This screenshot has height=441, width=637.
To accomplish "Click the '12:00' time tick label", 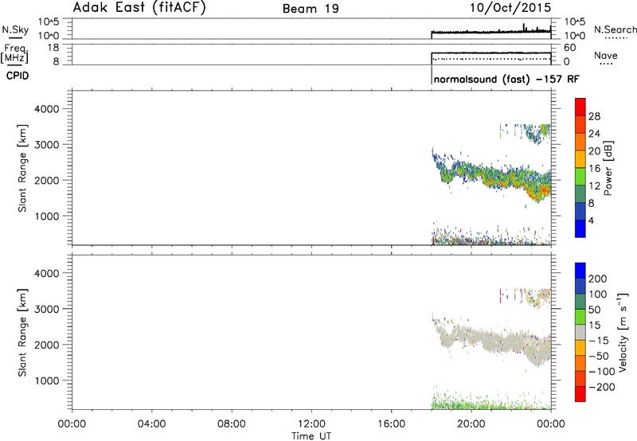I will (x=311, y=424).
